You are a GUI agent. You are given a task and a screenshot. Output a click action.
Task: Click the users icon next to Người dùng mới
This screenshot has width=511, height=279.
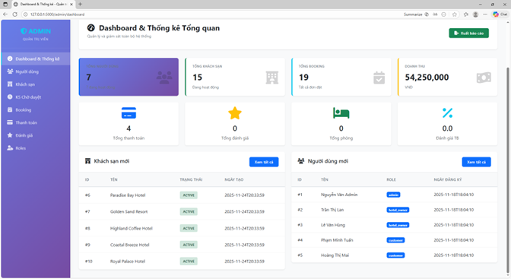pyautogui.click(x=301, y=161)
